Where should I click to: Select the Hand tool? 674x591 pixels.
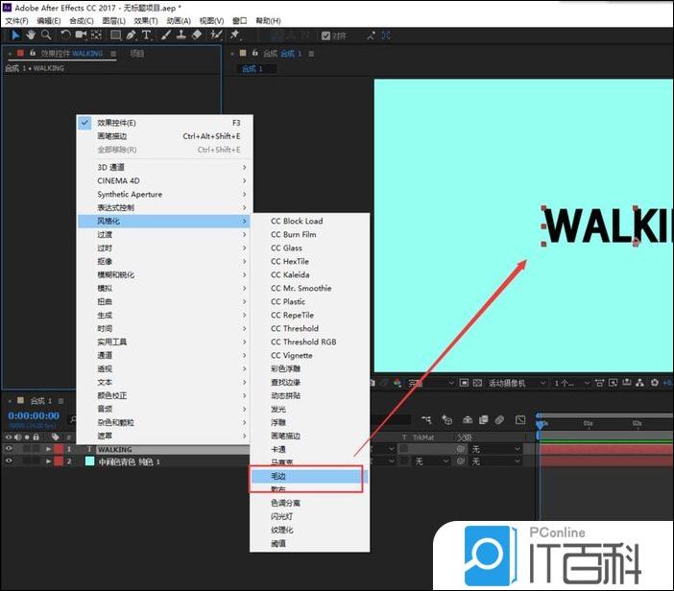(31, 35)
